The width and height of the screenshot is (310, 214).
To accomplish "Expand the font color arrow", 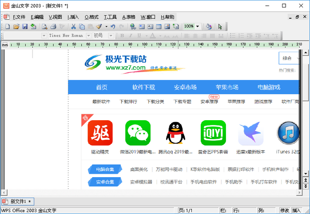I will tap(160, 36).
